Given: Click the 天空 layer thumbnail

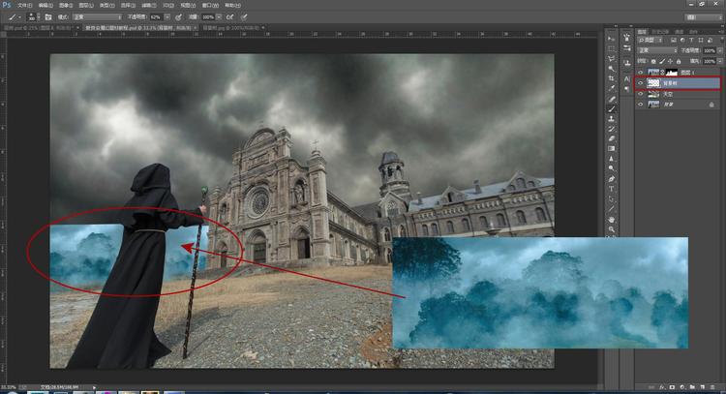Looking at the screenshot, I should point(653,94).
